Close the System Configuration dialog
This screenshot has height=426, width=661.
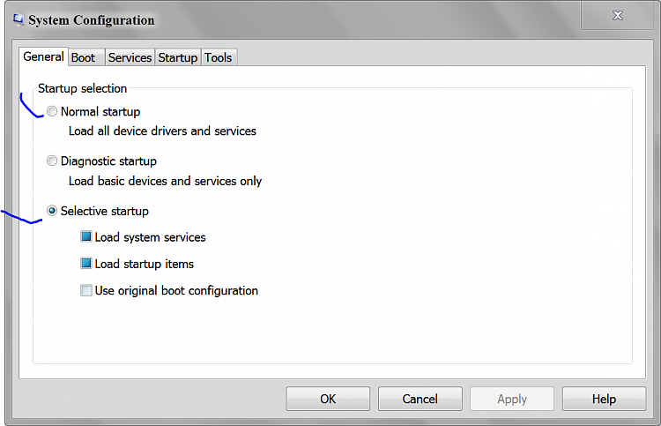(x=617, y=16)
